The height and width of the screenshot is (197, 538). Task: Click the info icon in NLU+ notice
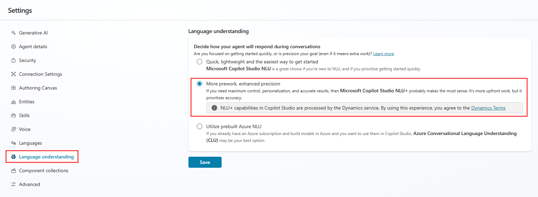click(214, 108)
